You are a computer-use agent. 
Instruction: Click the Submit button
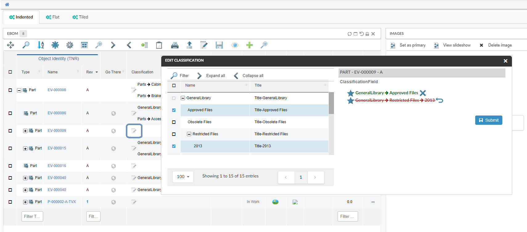[x=488, y=120]
